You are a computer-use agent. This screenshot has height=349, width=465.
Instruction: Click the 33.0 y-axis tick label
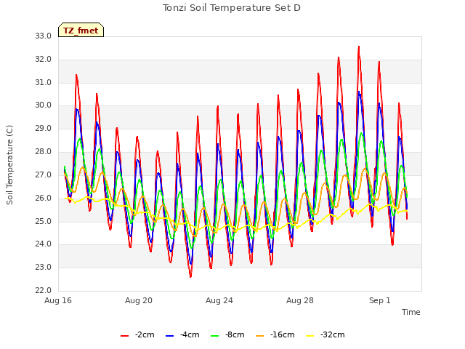[x=44, y=36]
